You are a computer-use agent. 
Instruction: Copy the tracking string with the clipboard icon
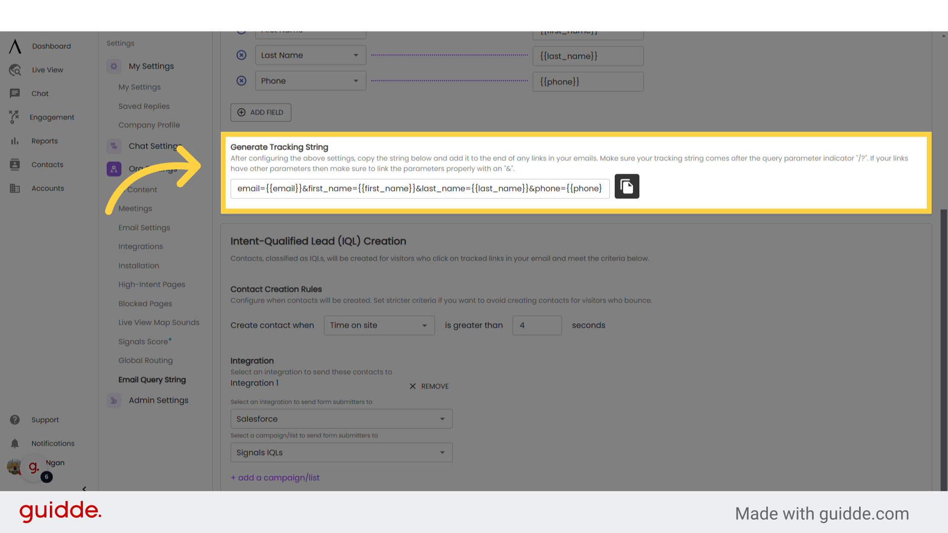pos(627,187)
